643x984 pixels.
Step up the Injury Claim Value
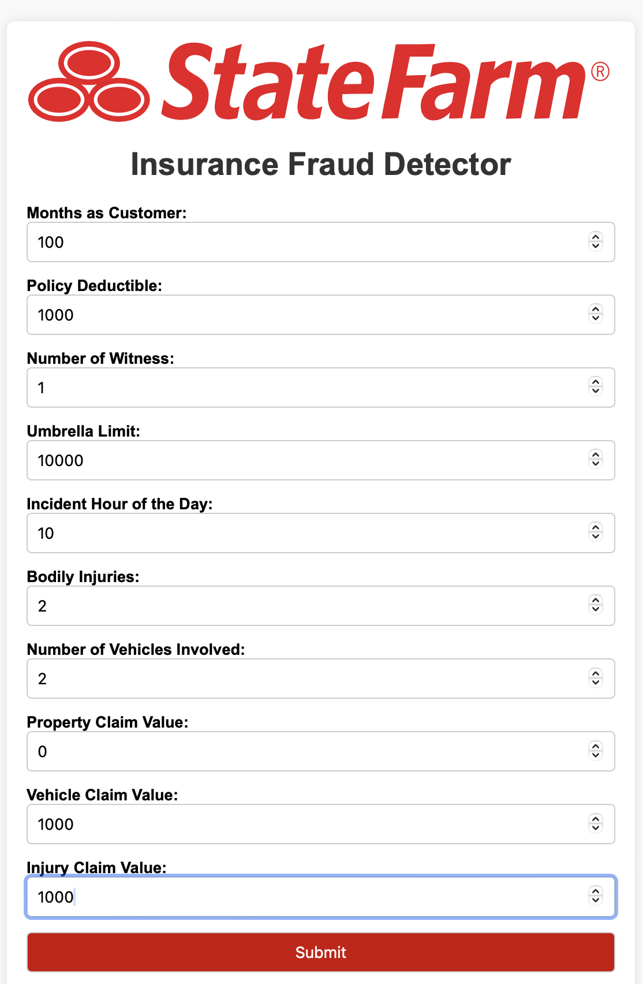596,893
